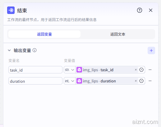Edit the task_id variable name field
This screenshot has height=127, width=161.
[x=35, y=70]
